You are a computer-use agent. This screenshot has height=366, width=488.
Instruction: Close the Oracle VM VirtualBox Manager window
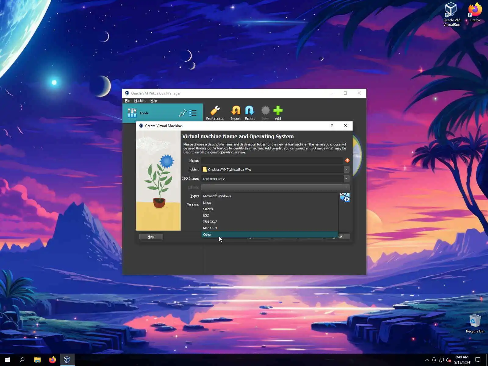(x=359, y=93)
